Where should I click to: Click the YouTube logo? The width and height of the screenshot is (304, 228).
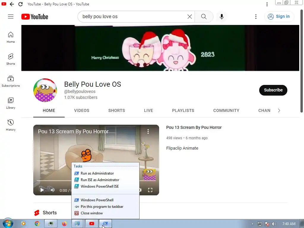click(35, 17)
